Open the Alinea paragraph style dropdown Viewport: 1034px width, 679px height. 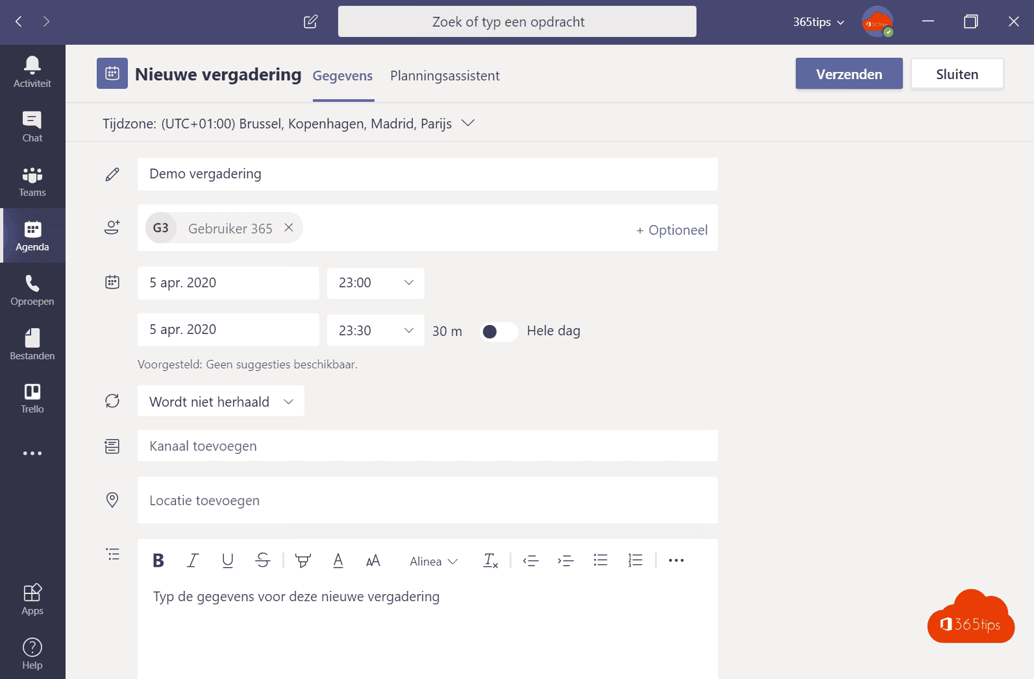click(x=433, y=562)
